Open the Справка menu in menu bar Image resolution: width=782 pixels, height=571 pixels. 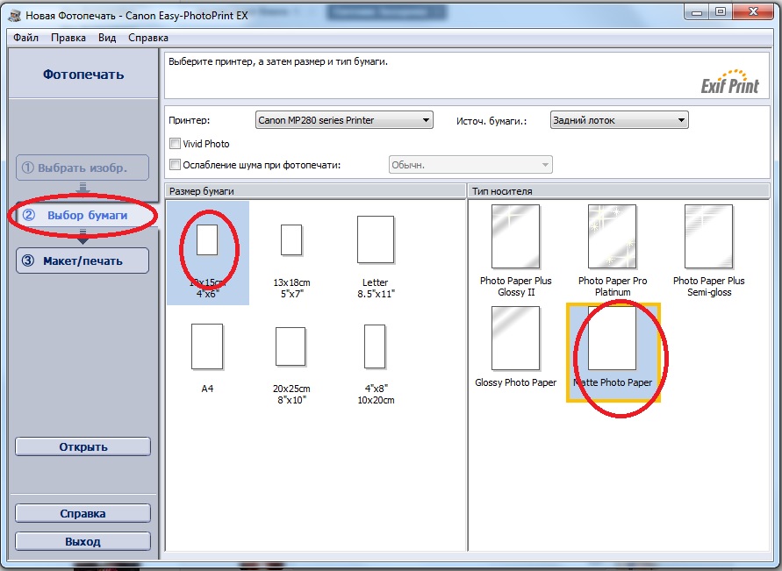click(148, 38)
